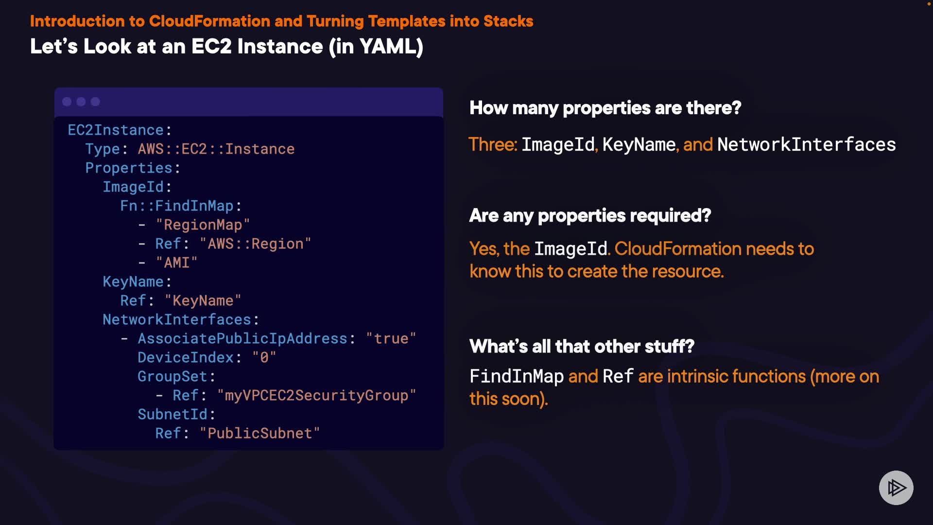Image resolution: width=933 pixels, height=525 pixels.
Task: Click "AssociatePublicIpAddress" key in the code
Action: [x=242, y=339]
